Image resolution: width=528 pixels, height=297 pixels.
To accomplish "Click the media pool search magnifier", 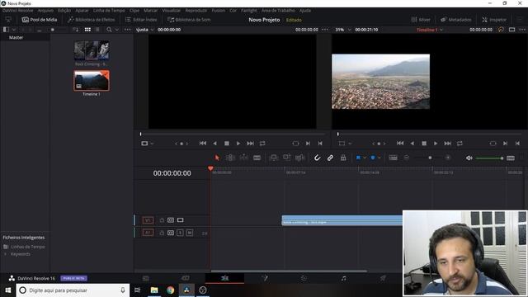I will 109,30.
